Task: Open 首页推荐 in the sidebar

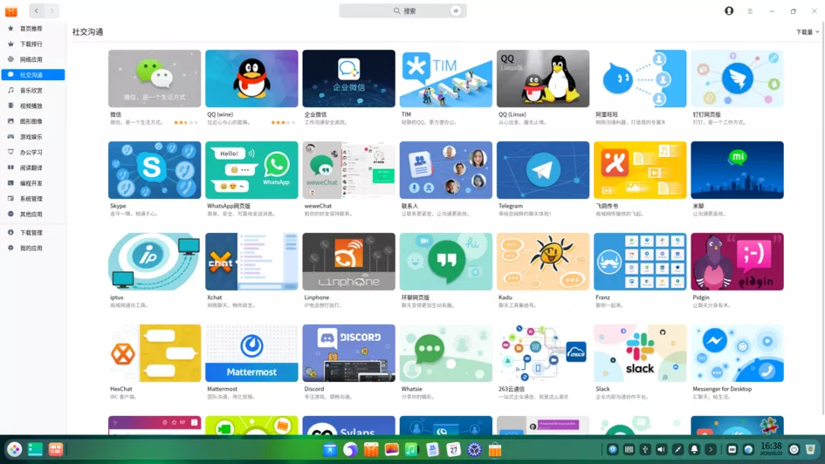Action: tap(31, 29)
